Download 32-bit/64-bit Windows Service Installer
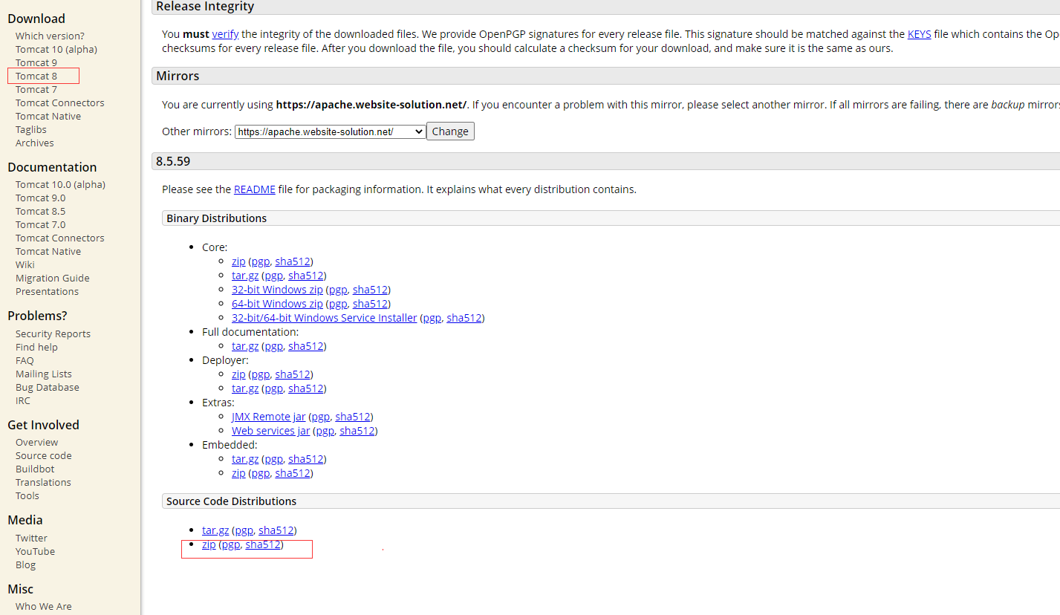This screenshot has height=615, width=1060. pyautogui.click(x=325, y=318)
